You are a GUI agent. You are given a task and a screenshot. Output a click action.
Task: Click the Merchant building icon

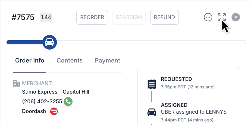(x=17, y=83)
